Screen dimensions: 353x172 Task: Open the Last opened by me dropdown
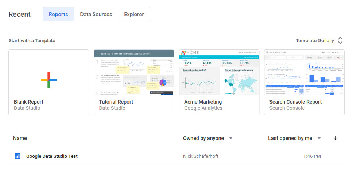pyautogui.click(x=294, y=138)
